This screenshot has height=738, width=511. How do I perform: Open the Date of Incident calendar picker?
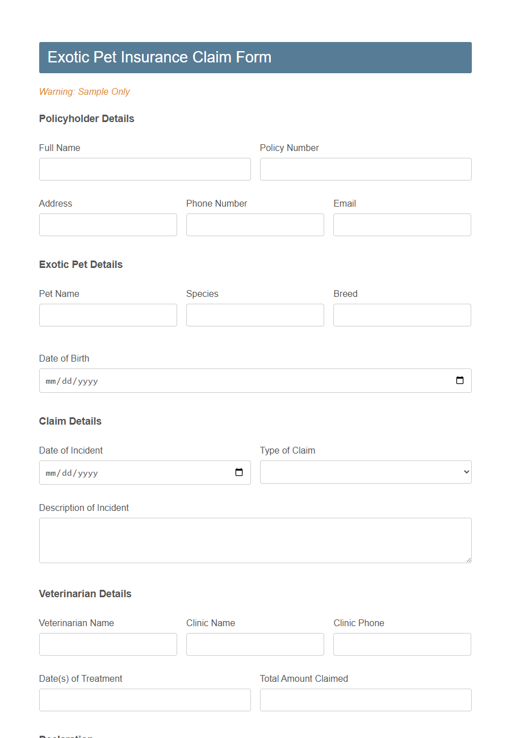click(x=238, y=472)
